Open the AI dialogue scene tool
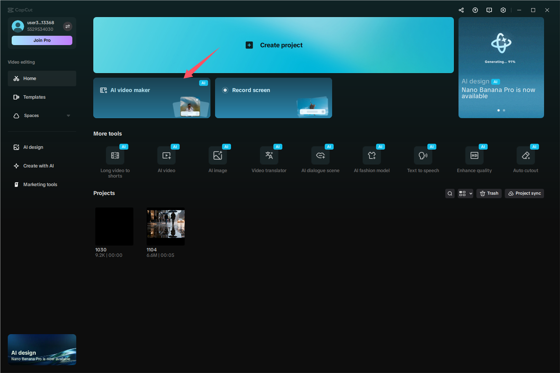The height and width of the screenshot is (373, 560). click(x=321, y=157)
